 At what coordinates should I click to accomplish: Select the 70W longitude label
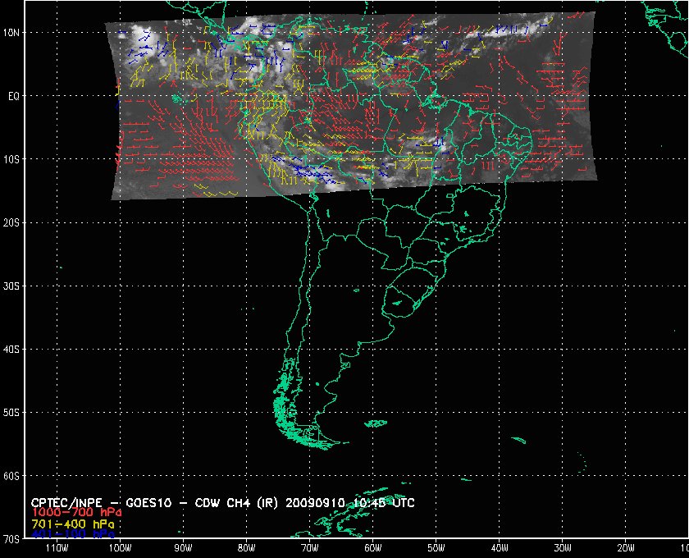tap(310, 548)
